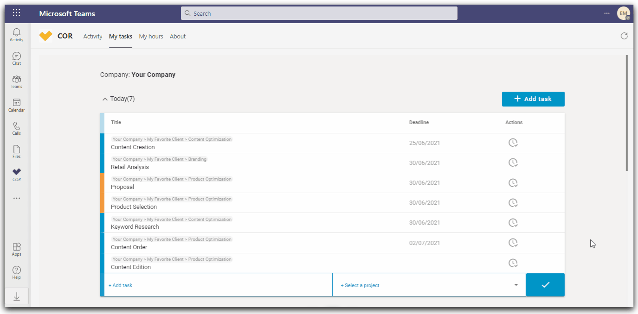The height and width of the screenshot is (314, 638).
Task: Click the COR logo in the app header
Action: pyautogui.click(x=45, y=36)
